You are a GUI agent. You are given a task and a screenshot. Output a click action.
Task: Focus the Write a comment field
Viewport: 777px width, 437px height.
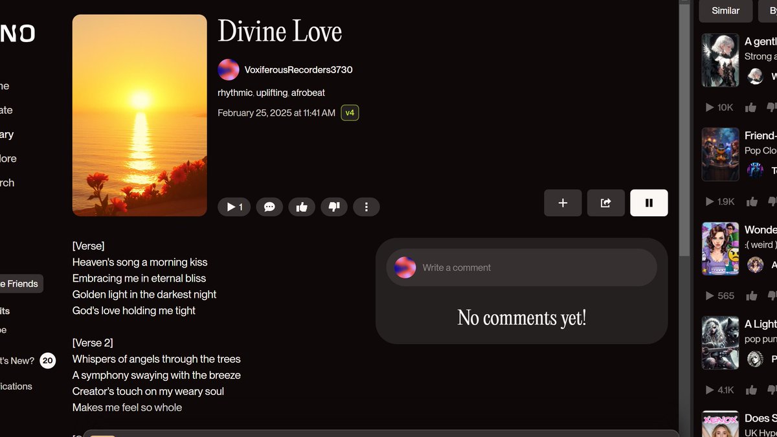[x=521, y=267]
